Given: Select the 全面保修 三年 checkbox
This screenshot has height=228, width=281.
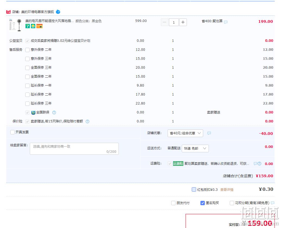Looking at the screenshot, I should click(x=27, y=68).
